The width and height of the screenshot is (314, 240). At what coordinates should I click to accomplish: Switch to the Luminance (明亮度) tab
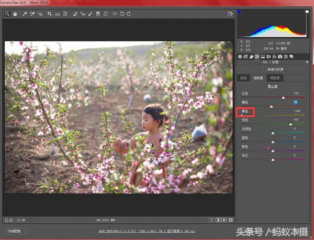[274, 78]
